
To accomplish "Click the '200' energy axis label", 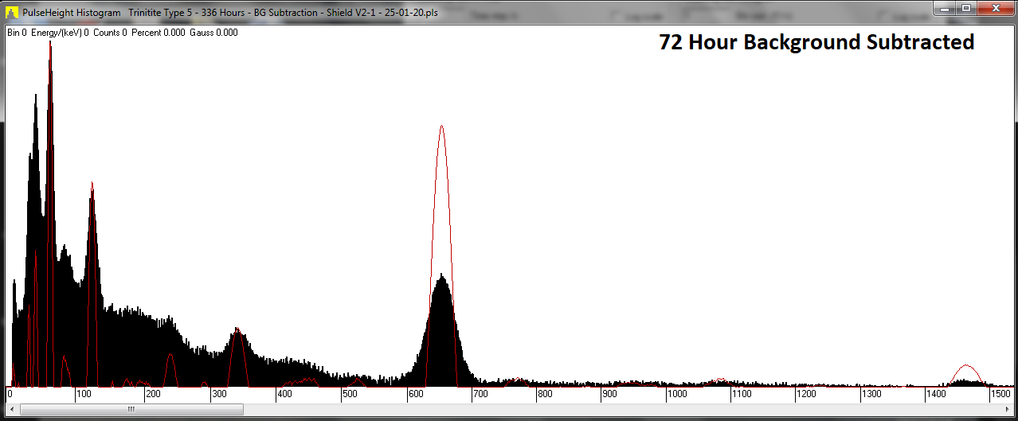I will pos(152,394).
